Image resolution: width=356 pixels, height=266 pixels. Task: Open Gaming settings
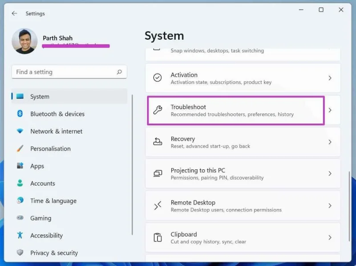(x=69, y=218)
